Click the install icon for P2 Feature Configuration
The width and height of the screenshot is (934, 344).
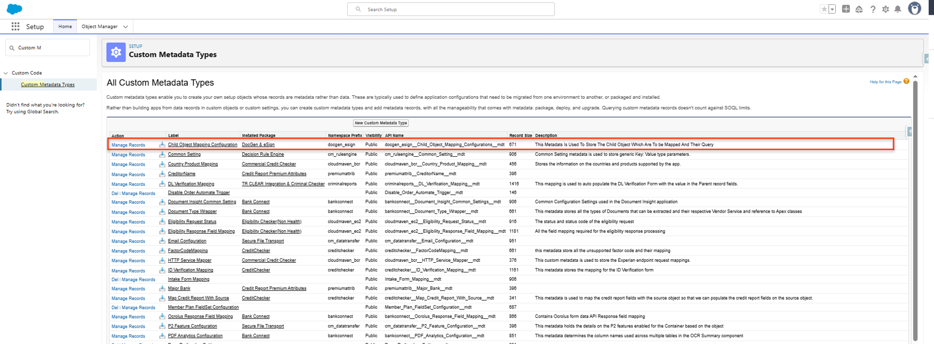(162, 326)
